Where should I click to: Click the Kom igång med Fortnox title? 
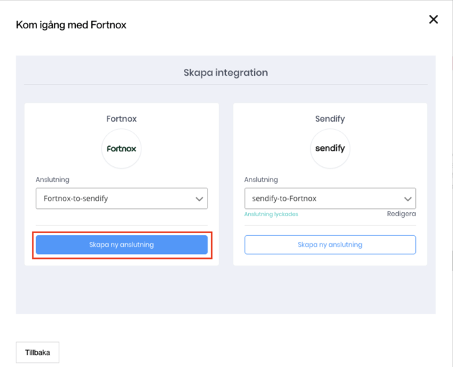click(x=71, y=25)
